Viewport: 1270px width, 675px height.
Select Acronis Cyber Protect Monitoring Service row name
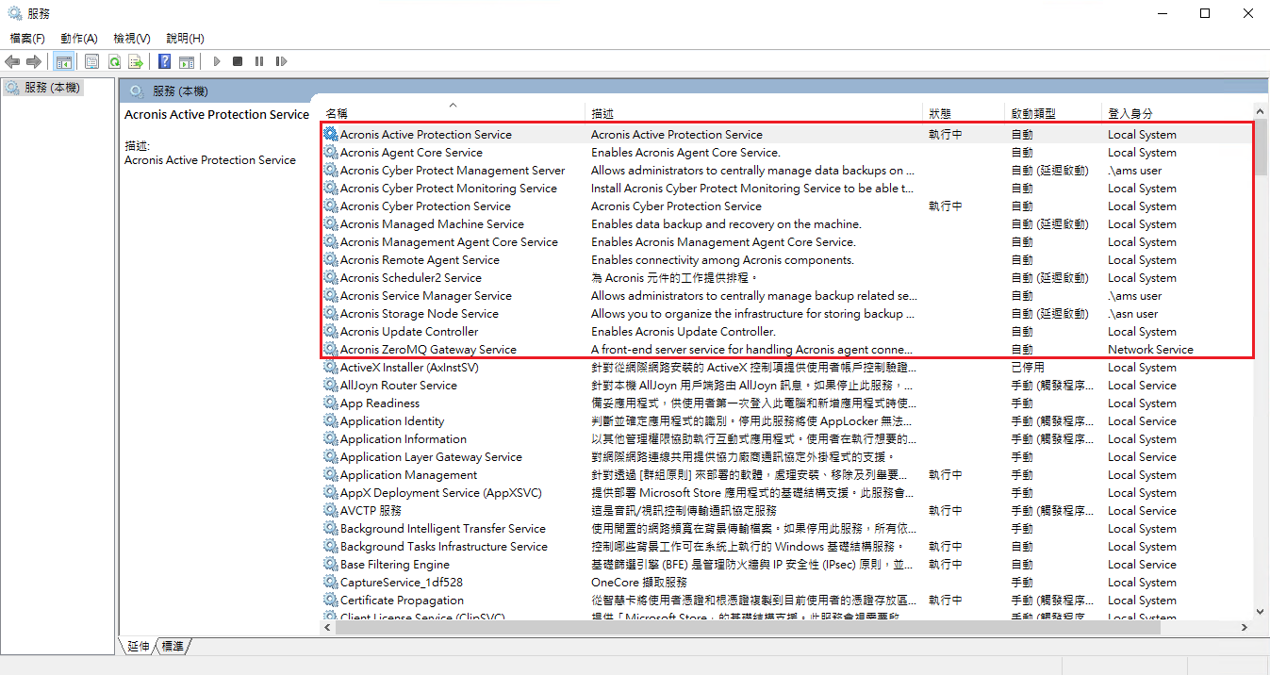tap(449, 189)
